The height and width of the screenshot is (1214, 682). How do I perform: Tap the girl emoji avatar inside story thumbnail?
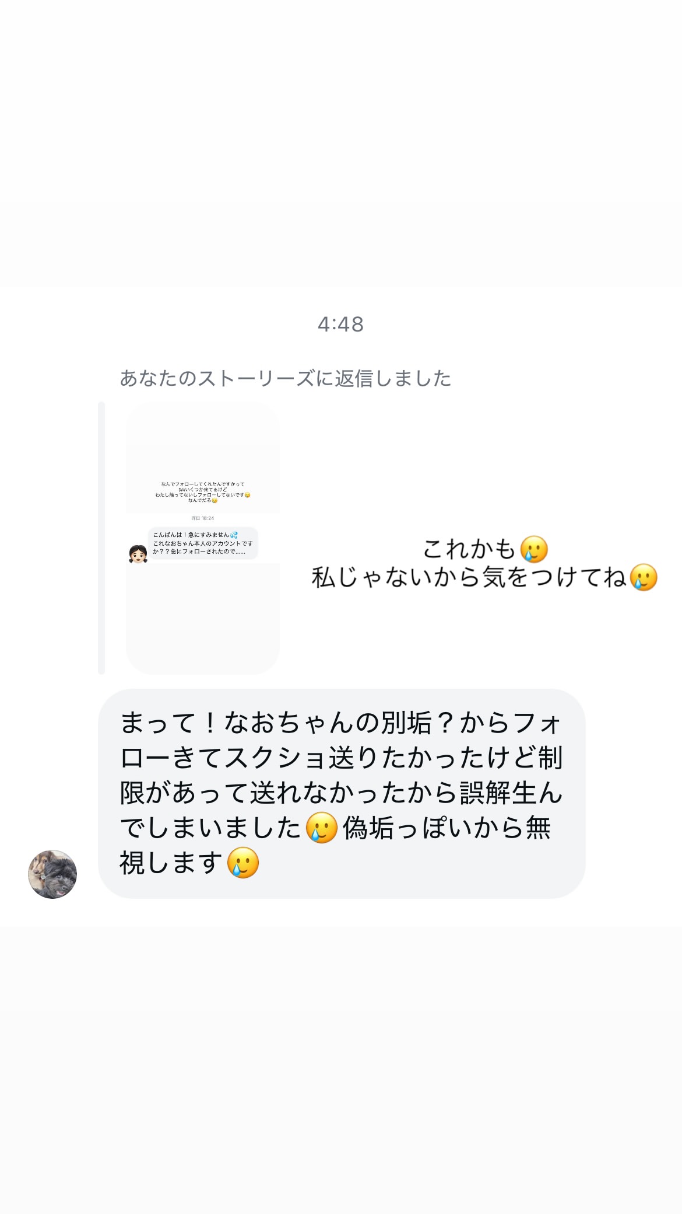pos(138,554)
